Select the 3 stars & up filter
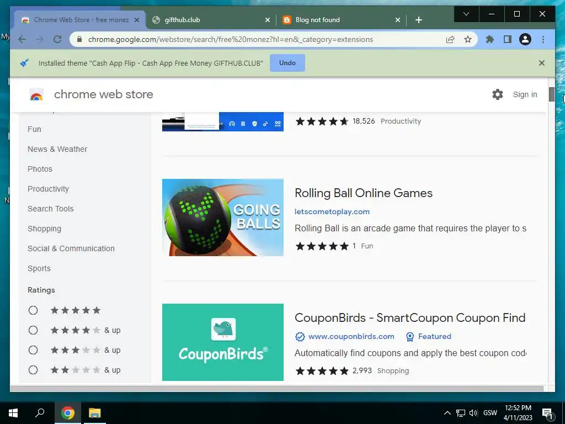Viewport: 565px width, 424px height. point(33,349)
